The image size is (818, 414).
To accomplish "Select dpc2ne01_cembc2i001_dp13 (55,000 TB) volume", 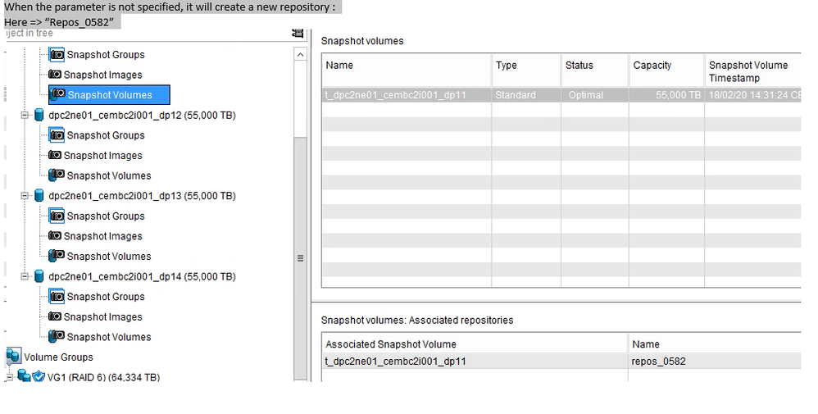I will [142, 196].
